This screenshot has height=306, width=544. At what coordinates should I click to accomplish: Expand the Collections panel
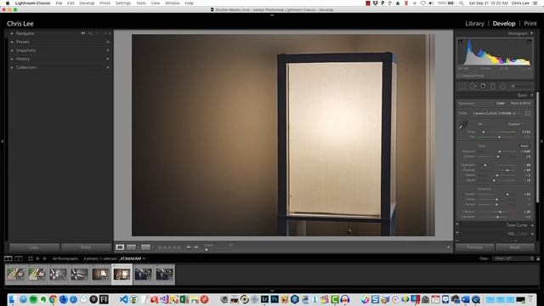12,67
